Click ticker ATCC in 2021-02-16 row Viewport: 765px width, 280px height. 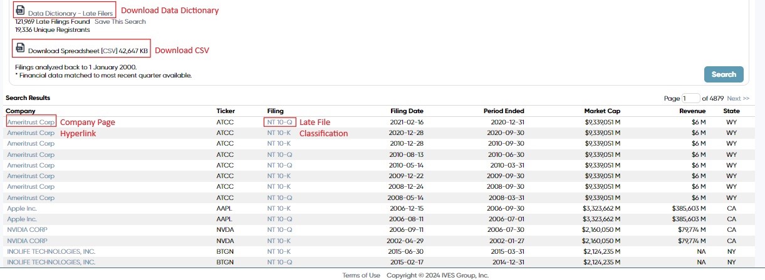click(x=225, y=122)
